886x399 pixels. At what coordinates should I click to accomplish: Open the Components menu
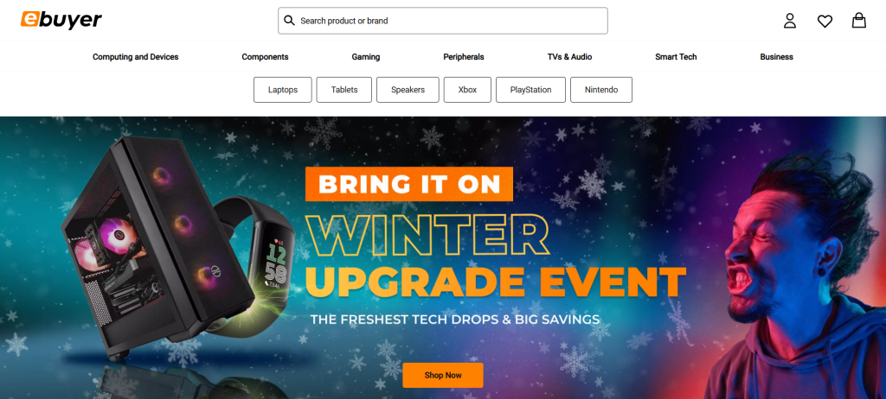tap(265, 57)
